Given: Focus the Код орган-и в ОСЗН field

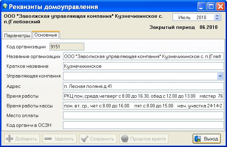Looking at the screenshot, I should 143,125.
